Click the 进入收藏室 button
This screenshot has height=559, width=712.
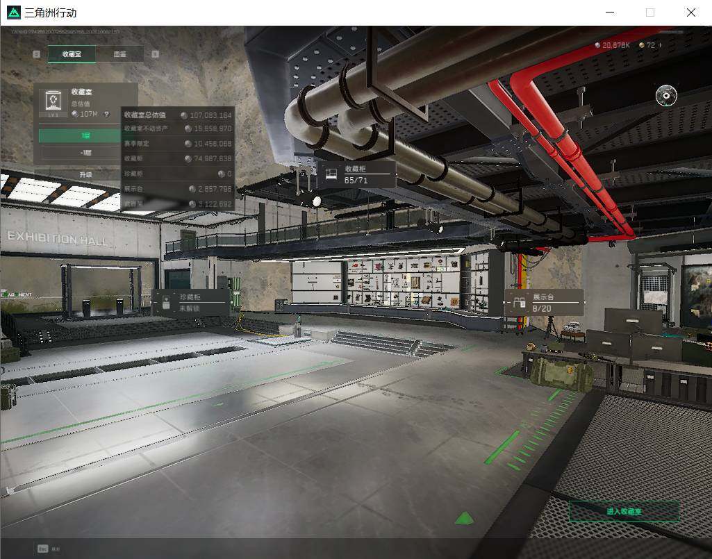624,511
